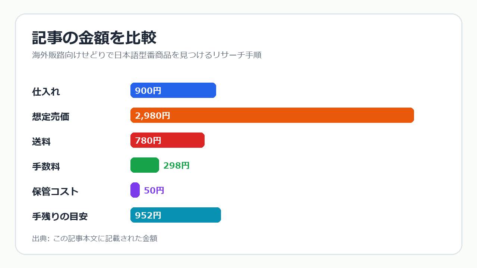Click the chart title 記事の金額を比較

(x=94, y=38)
